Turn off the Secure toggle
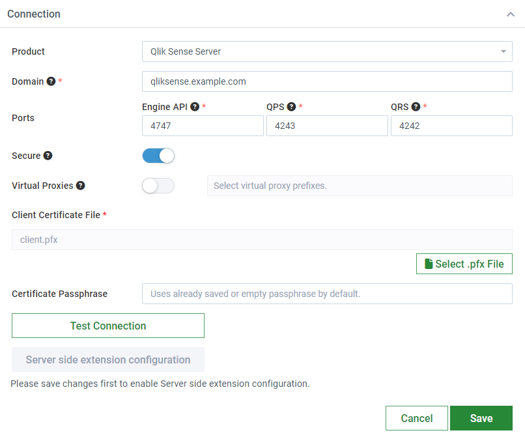525x437 pixels. [158, 156]
